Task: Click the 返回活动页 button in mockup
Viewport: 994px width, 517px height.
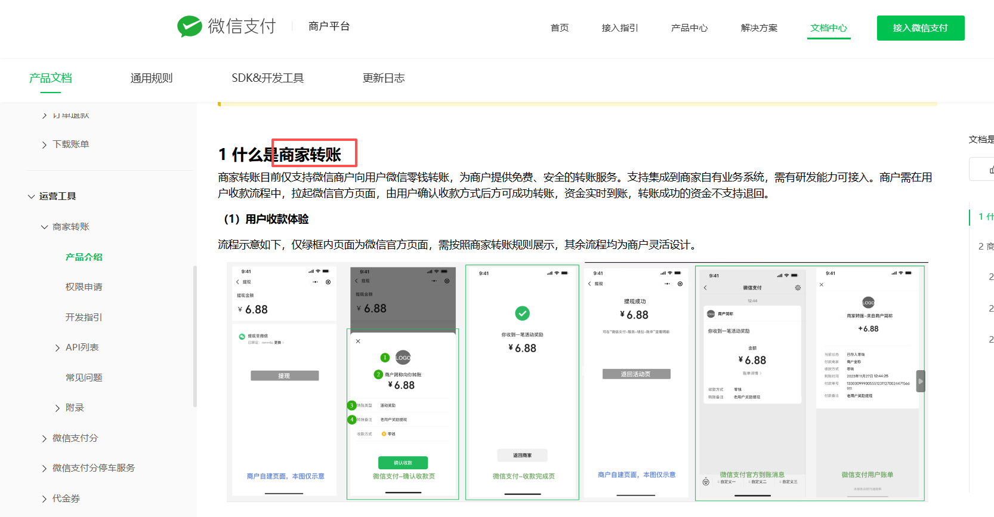Action: pyautogui.click(x=636, y=374)
